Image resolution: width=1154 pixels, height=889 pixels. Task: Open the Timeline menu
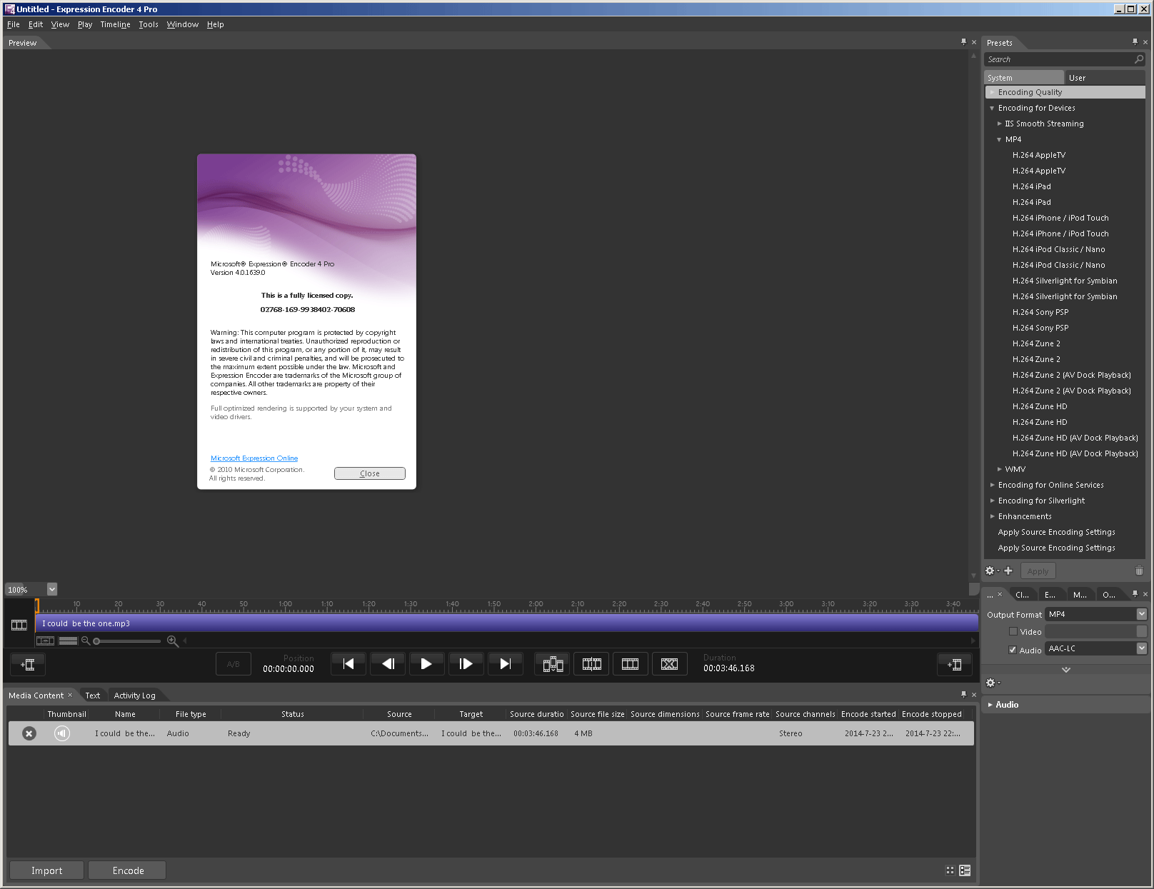115,24
